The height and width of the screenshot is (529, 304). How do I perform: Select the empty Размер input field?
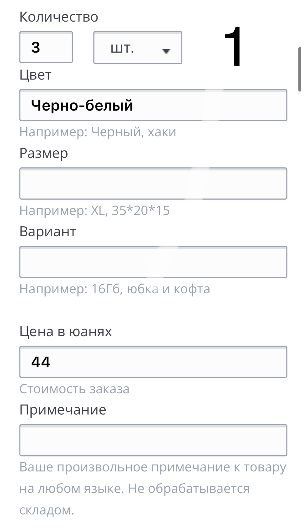pos(153,184)
